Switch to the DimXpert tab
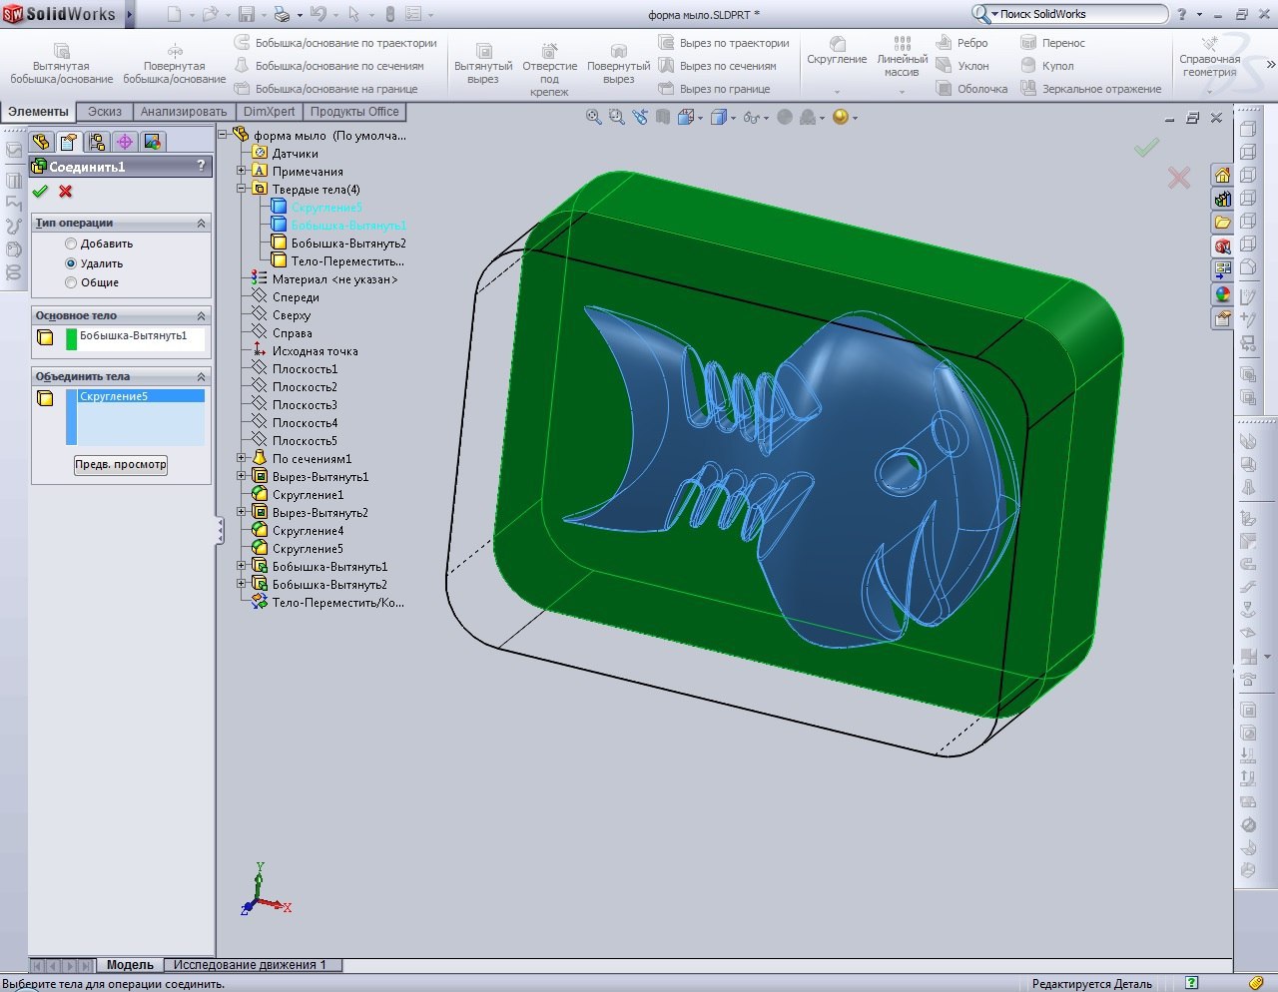 pos(269,112)
